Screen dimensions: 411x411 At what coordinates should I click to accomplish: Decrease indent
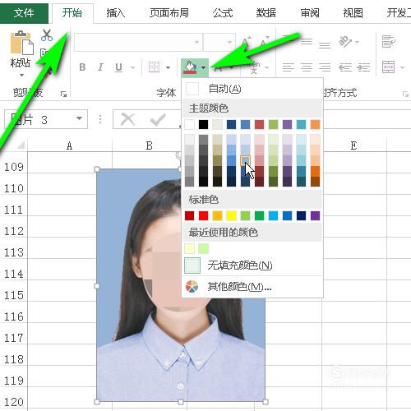345,67
